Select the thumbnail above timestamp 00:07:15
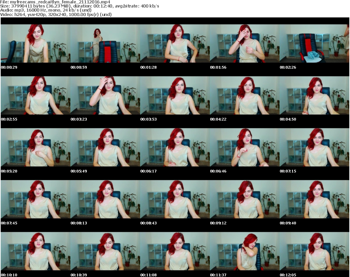 tap(314, 148)
